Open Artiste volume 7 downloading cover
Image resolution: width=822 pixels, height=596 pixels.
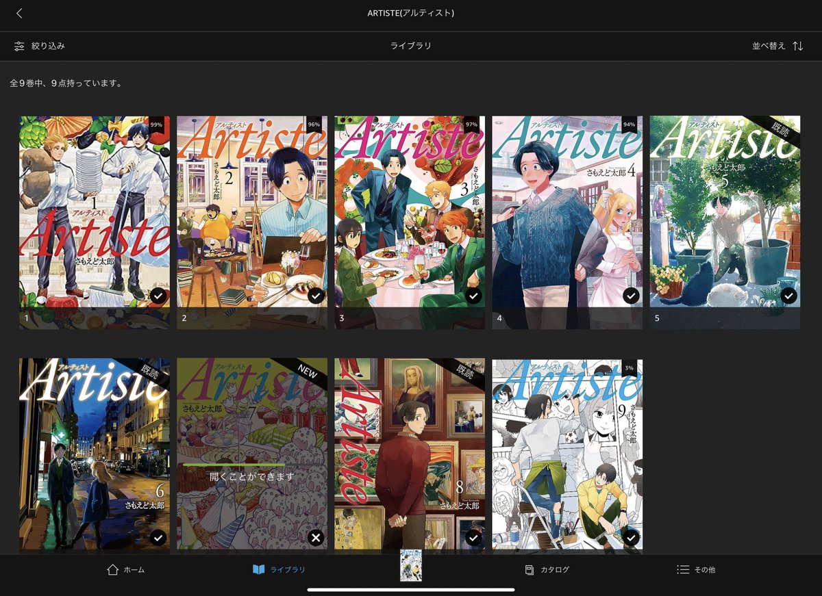pyautogui.click(x=252, y=455)
